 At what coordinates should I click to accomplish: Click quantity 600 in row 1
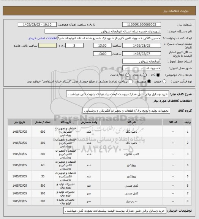point(43,132)
